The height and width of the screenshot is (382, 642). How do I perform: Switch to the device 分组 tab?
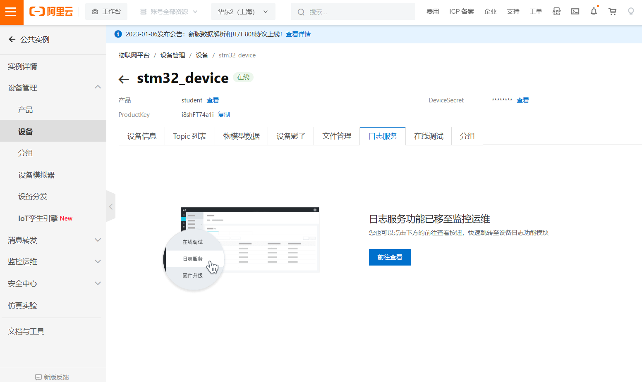467,136
